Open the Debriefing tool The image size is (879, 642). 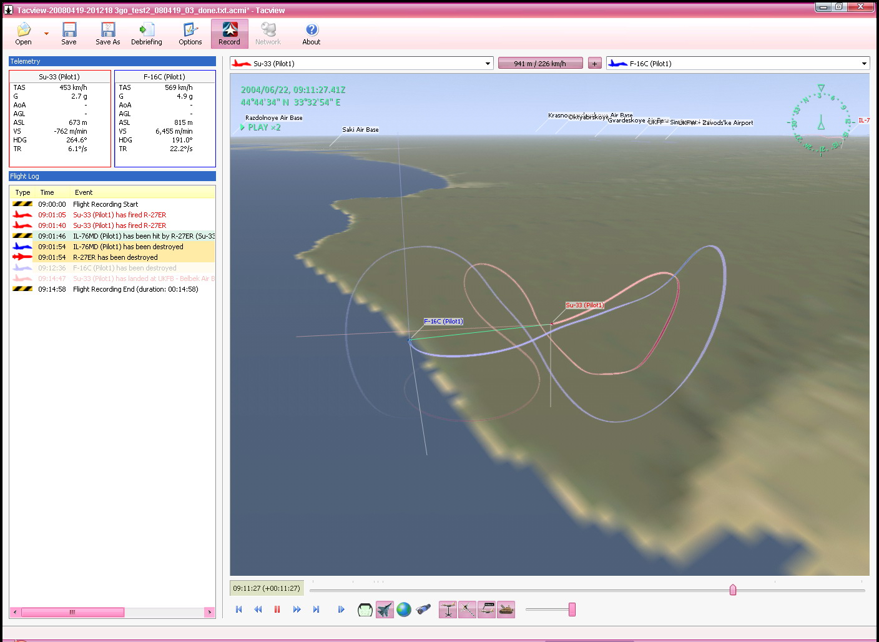click(146, 33)
